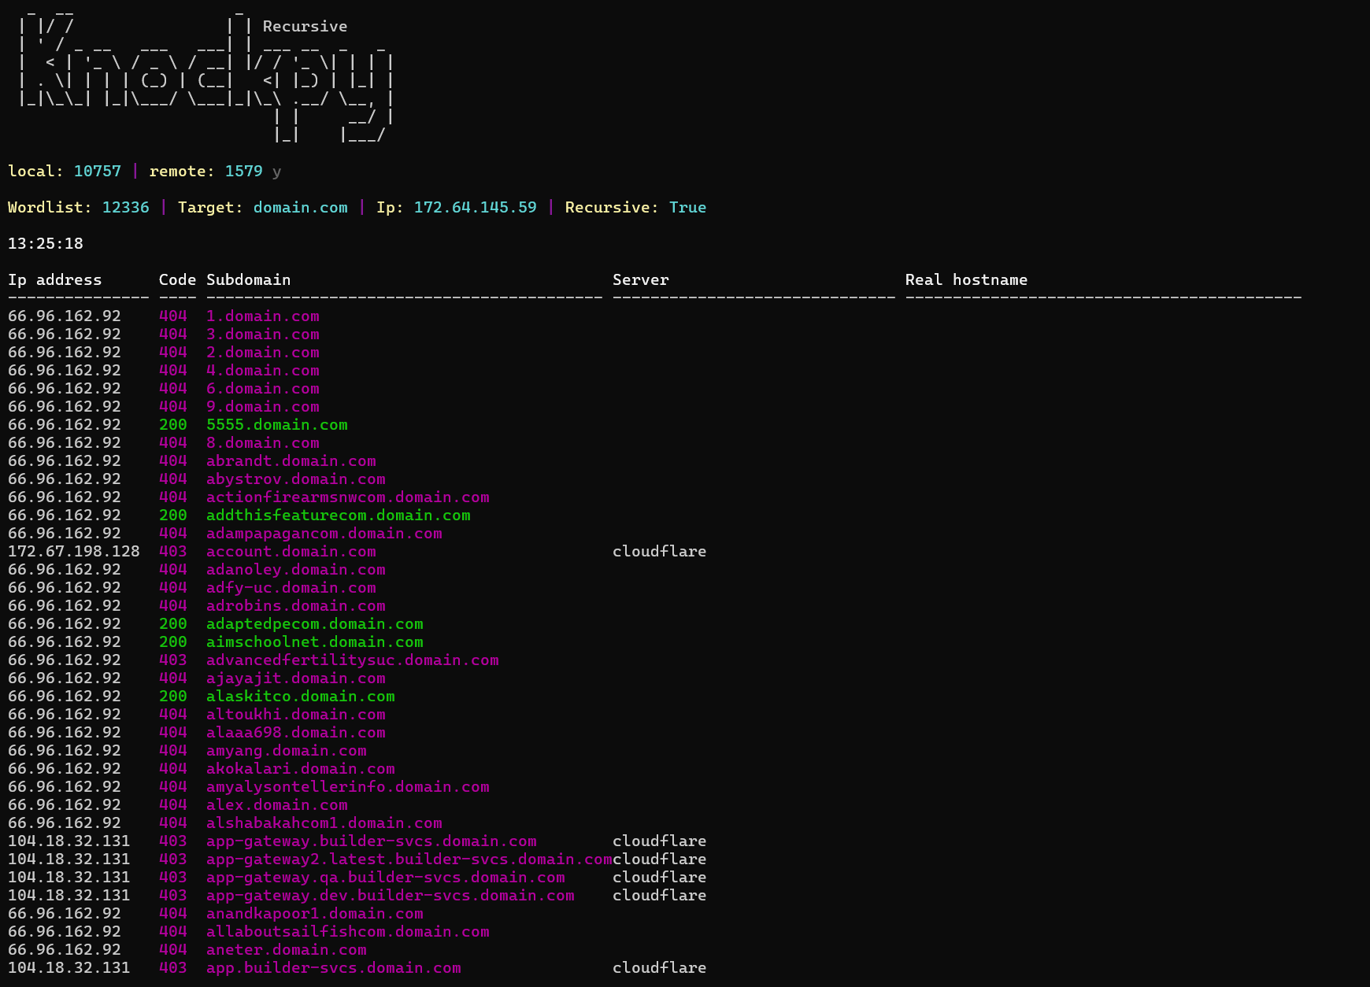The width and height of the screenshot is (1370, 987).
Task: Click subdomain app-gateway2.latest.builder-svcs.domain.com
Action: pyautogui.click(x=409, y=859)
